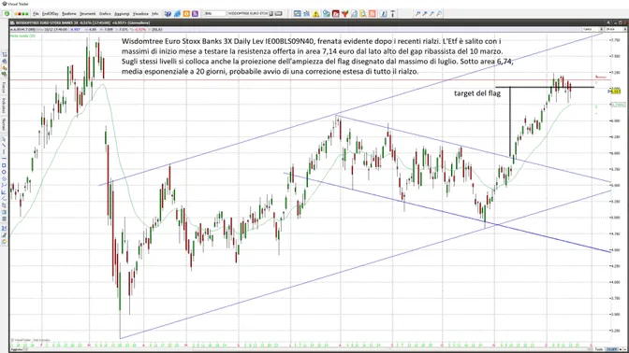This screenshot has width=629, height=353.
Task: Click the first pin icon in toolbar
Action: pos(417,14)
